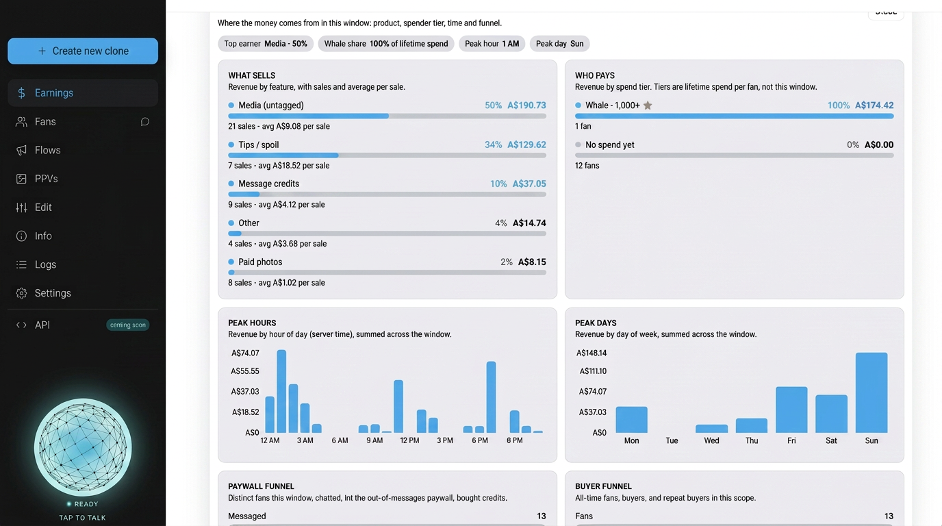This screenshot has width=942, height=526.
Task: Click the people icon beside Fans
Action: click(x=21, y=122)
